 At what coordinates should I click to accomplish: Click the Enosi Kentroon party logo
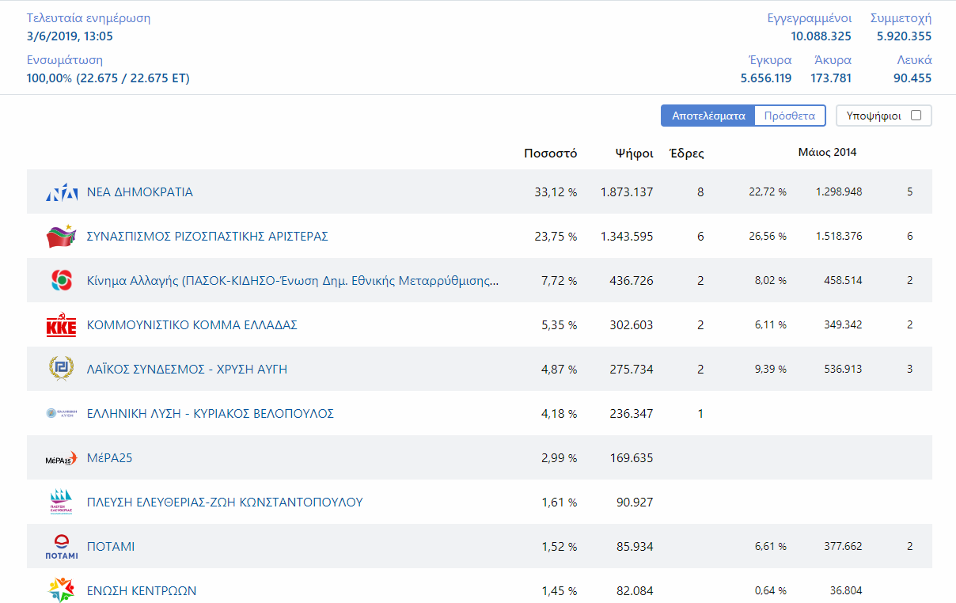[61, 590]
